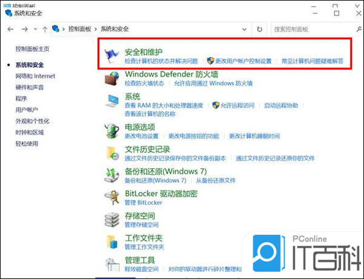Click 通过文件历史记录还原你的文件 link
Viewport: 364px width, 279px height.
click(275, 158)
